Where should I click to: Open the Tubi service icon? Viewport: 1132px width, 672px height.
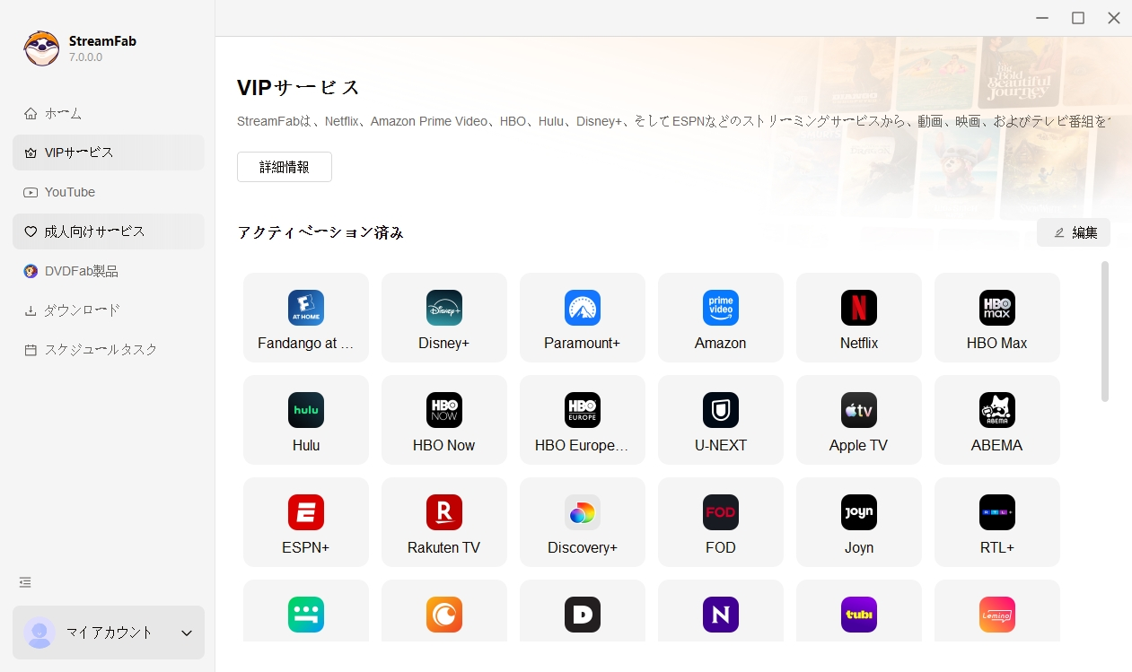point(859,615)
